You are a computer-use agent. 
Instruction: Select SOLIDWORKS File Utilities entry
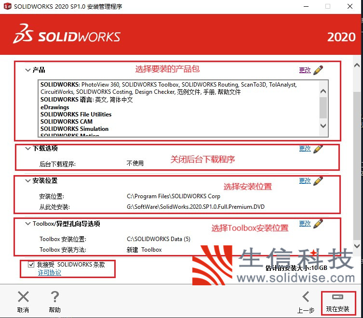point(76,114)
